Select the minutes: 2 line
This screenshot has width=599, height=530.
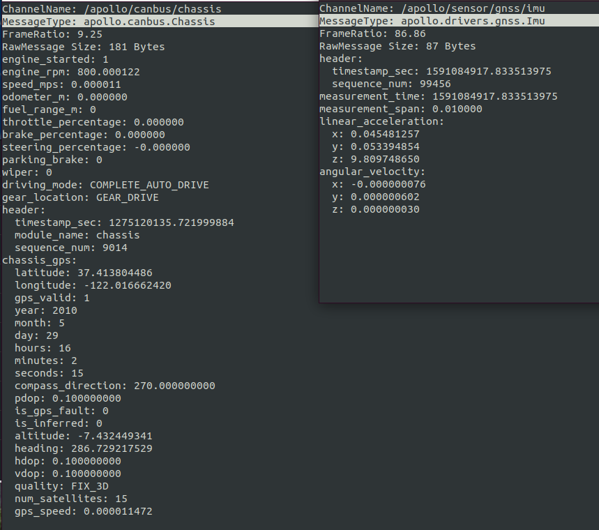[46, 361]
